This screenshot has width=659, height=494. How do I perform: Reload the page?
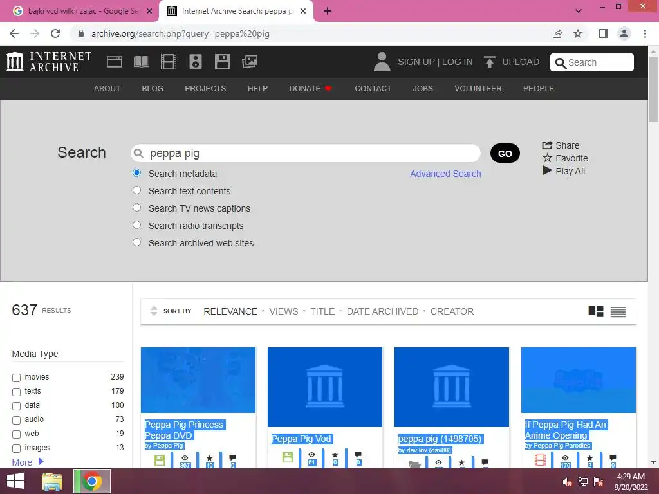tap(55, 33)
